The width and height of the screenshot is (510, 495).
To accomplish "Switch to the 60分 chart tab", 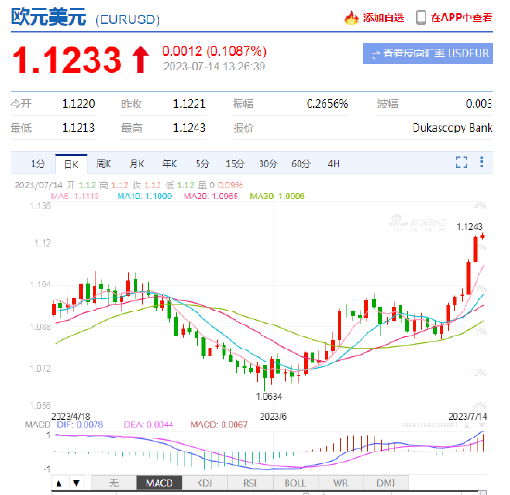I will click(300, 164).
